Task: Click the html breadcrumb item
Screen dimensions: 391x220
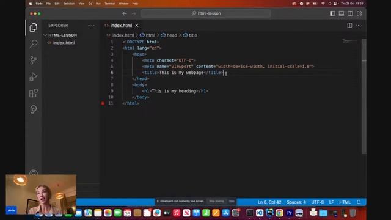Action: click(x=148, y=35)
